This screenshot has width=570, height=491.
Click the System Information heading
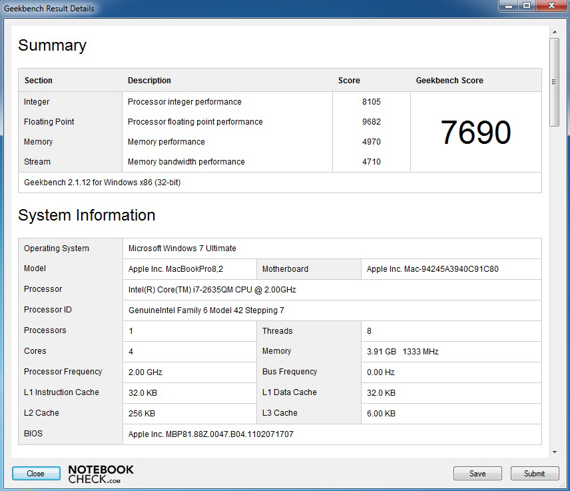[87, 215]
